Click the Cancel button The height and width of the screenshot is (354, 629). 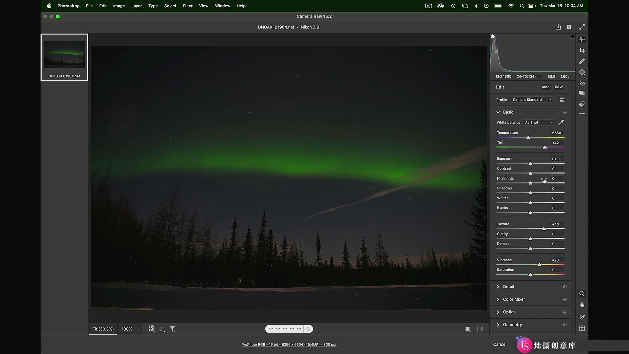click(x=500, y=344)
